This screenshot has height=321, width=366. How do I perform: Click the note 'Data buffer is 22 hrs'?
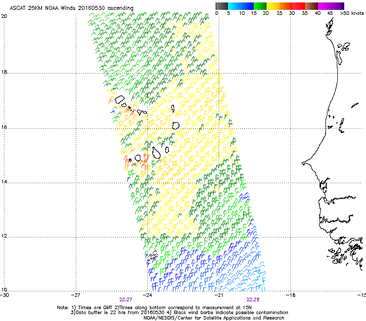[100, 313]
